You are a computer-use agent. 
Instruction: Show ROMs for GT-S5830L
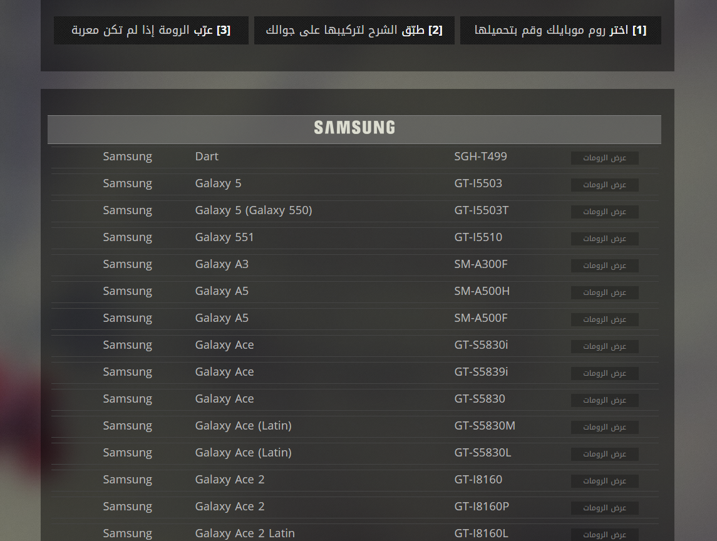[604, 455]
